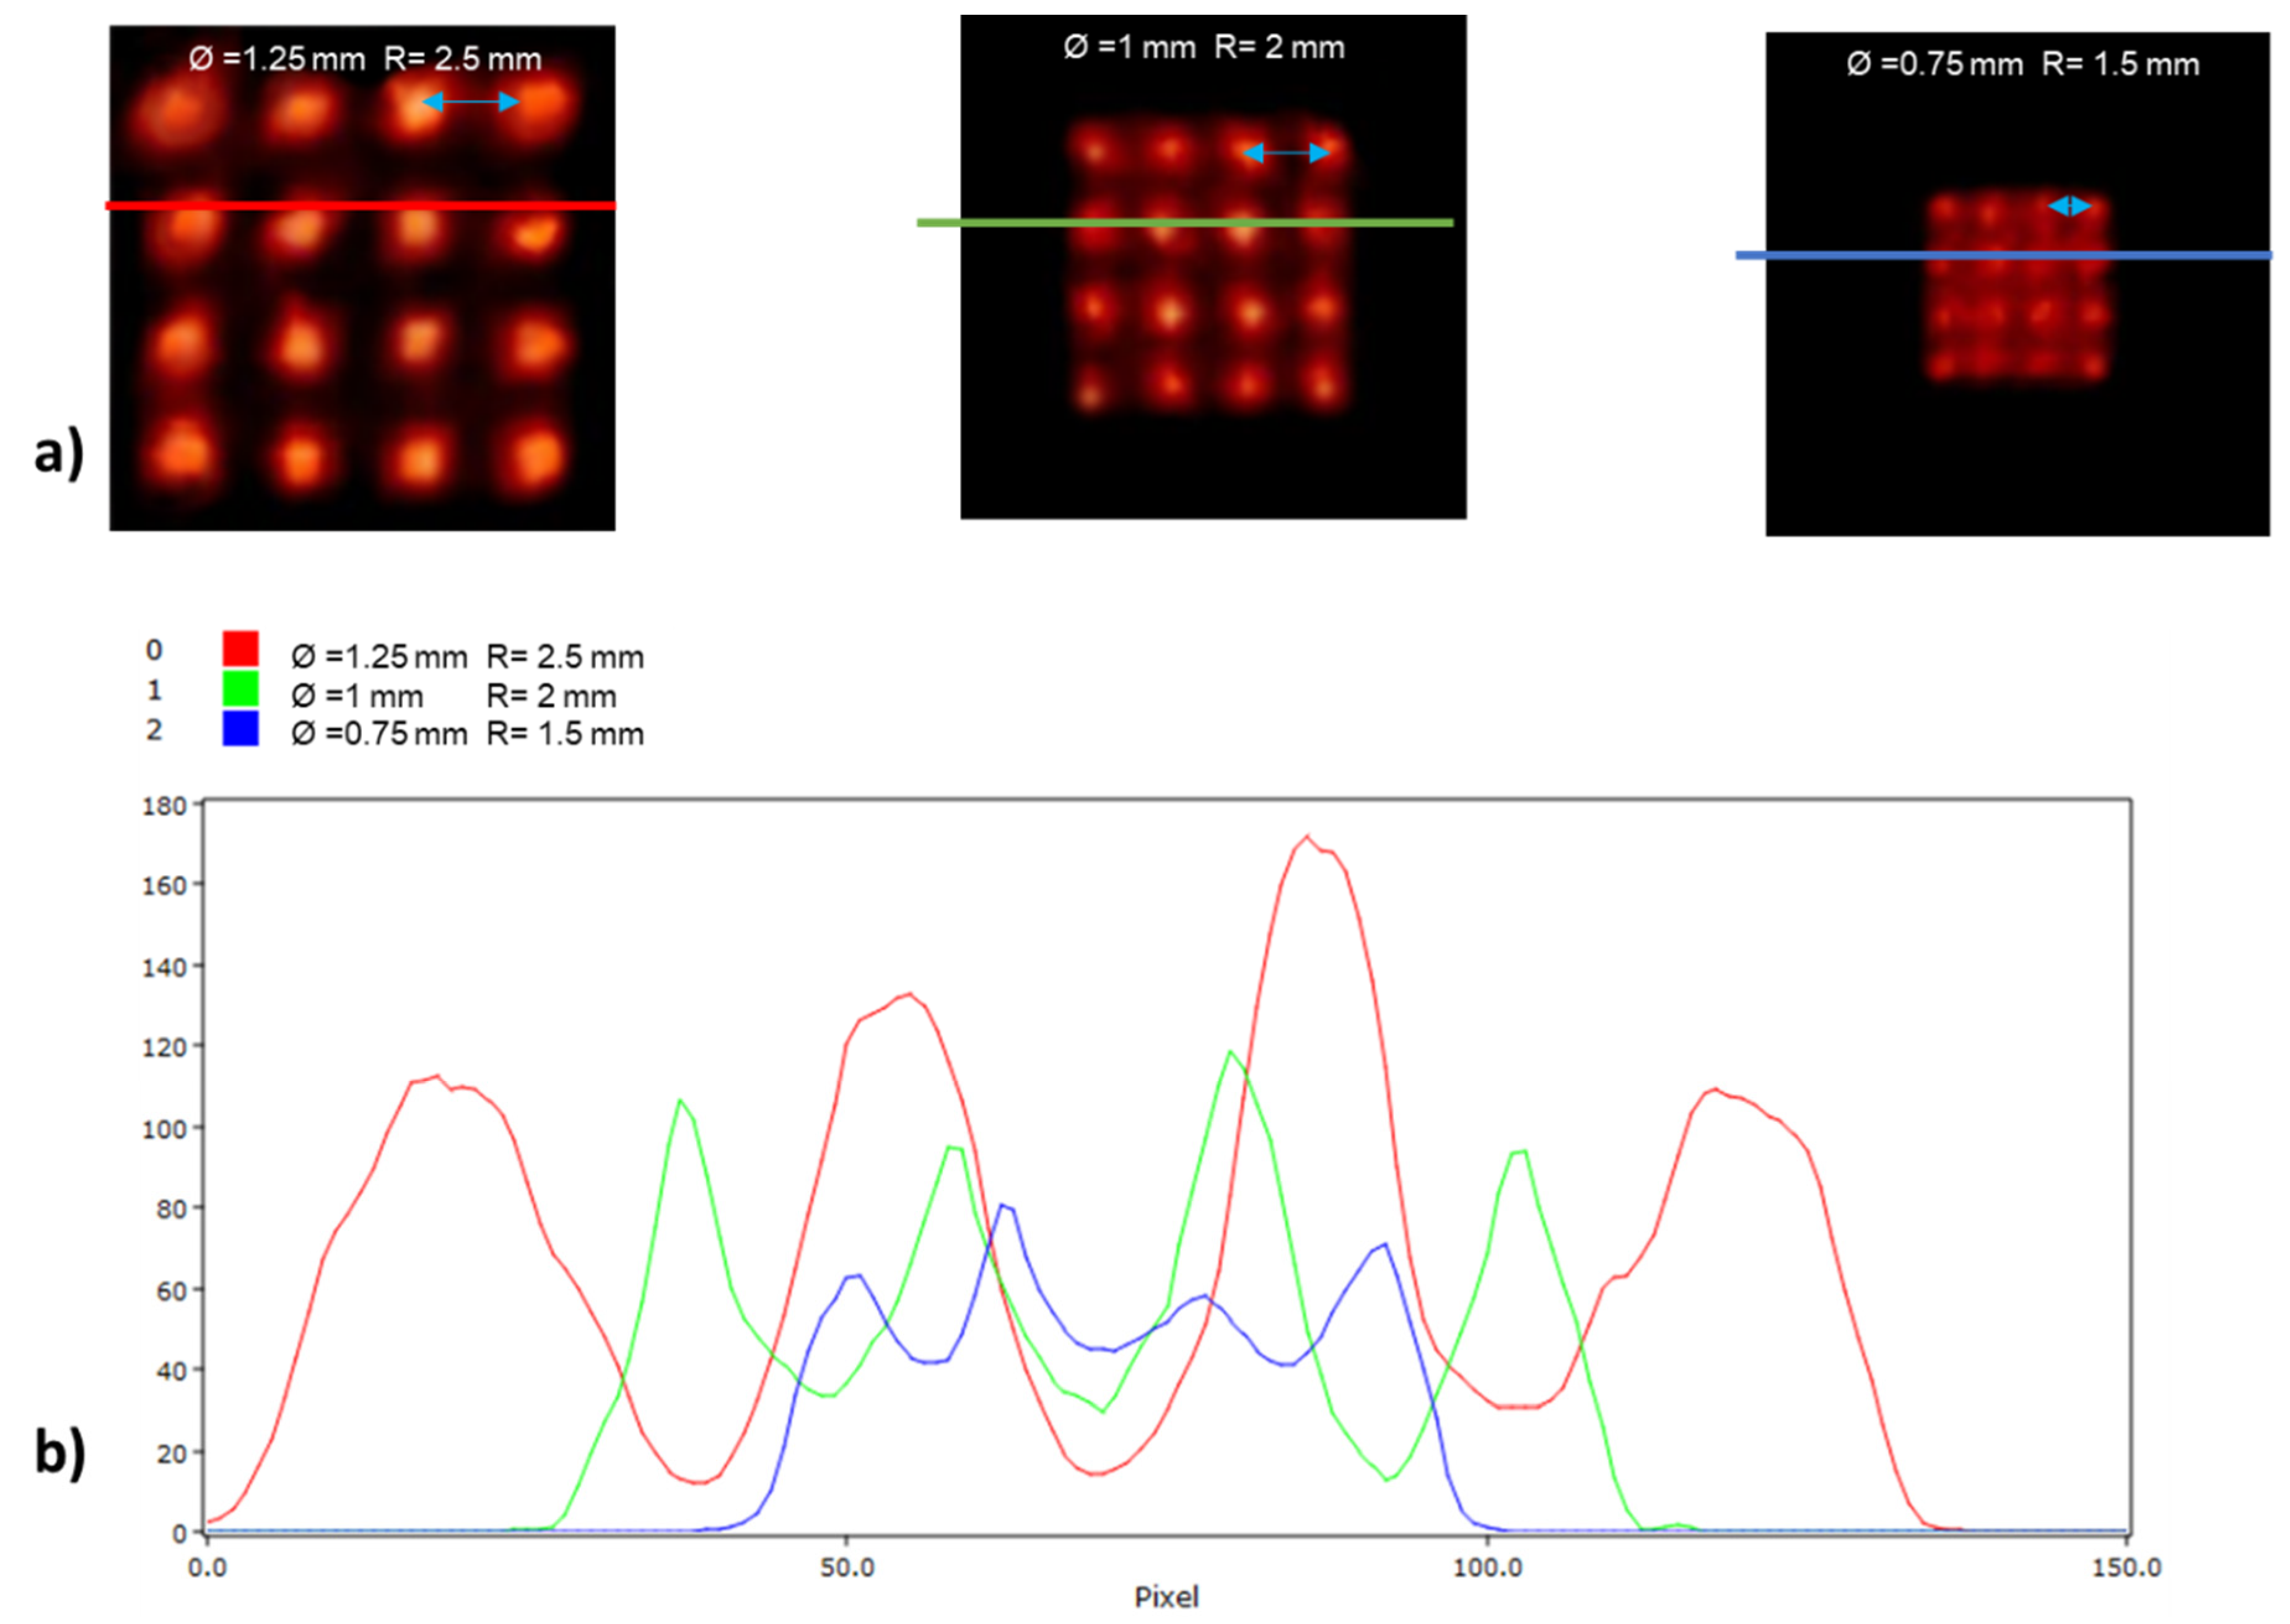The image size is (2290, 1624).
Task: Click the red legend color swatch
Action: [240, 649]
